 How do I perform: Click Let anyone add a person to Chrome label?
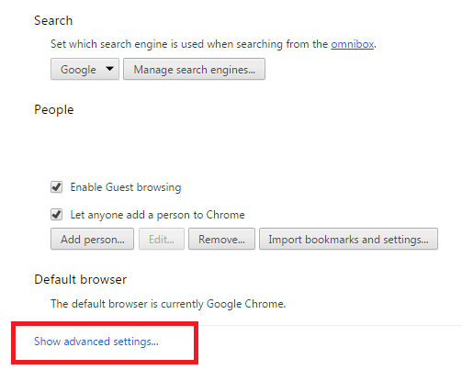click(157, 215)
